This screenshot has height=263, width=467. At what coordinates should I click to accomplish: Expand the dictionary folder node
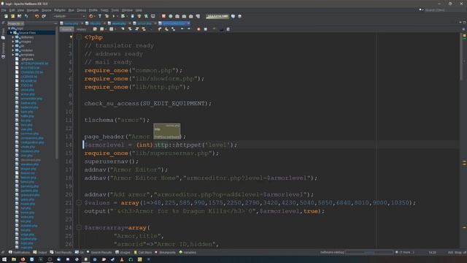tap(13, 37)
